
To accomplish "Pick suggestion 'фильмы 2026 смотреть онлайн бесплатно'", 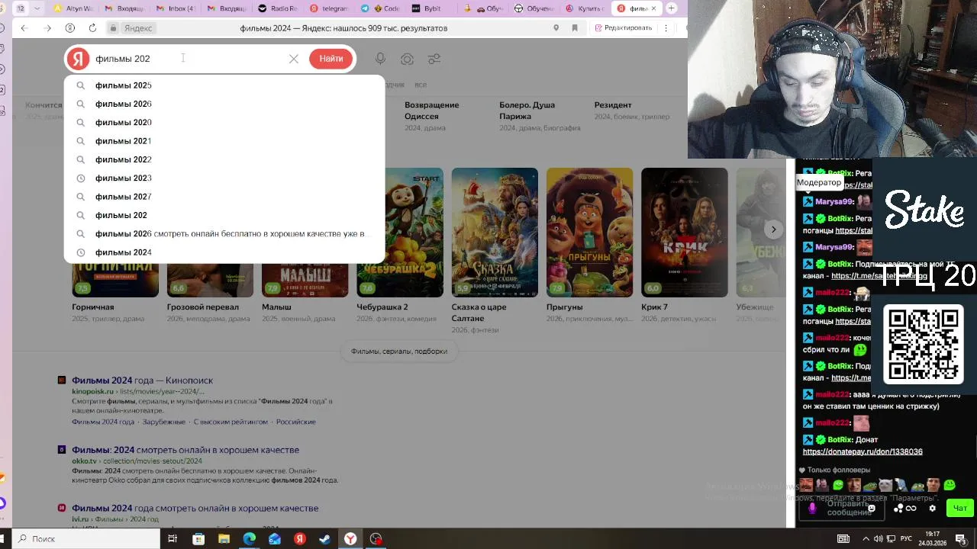I will click(x=224, y=233).
